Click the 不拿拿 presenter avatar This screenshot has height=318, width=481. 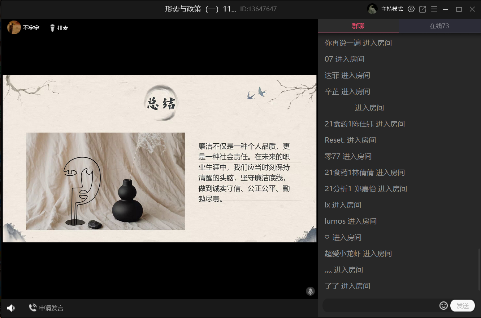(14, 28)
